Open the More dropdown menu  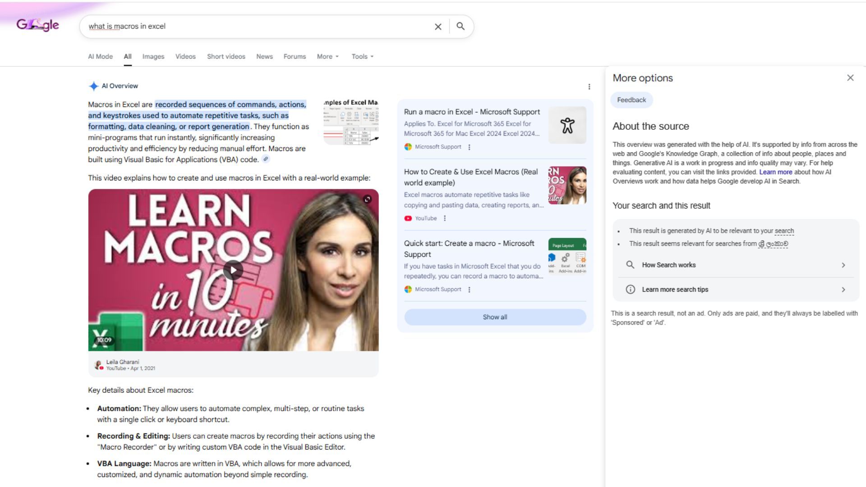click(328, 56)
